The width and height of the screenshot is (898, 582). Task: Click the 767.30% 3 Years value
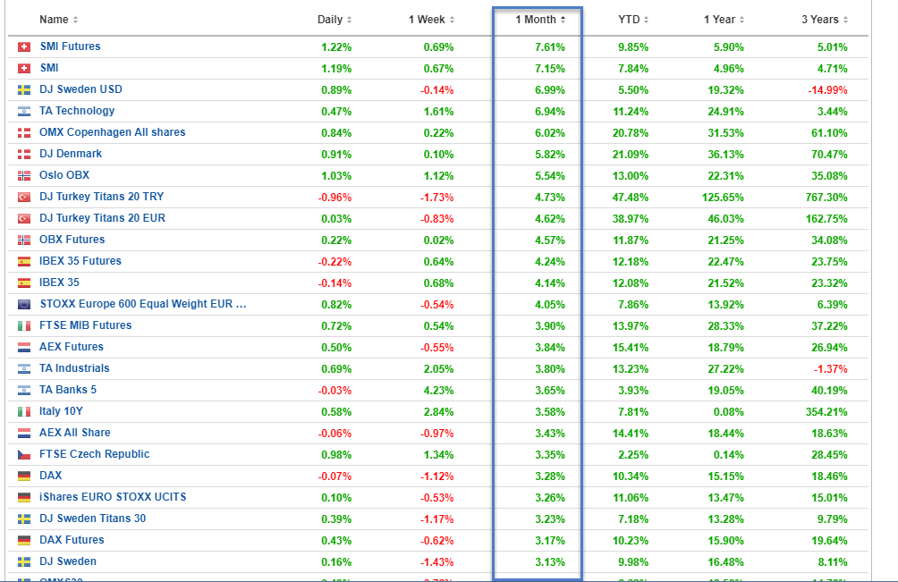(826, 198)
